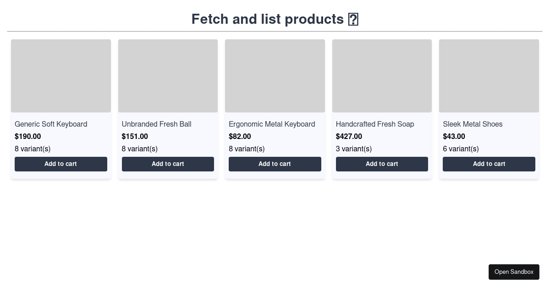The width and height of the screenshot is (550, 288).
Task: Open the Sandbox button
Action: [x=514, y=272]
